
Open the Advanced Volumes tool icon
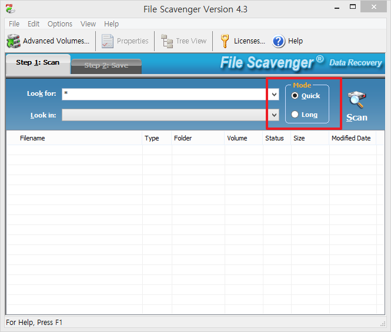pyautogui.click(x=14, y=41)
